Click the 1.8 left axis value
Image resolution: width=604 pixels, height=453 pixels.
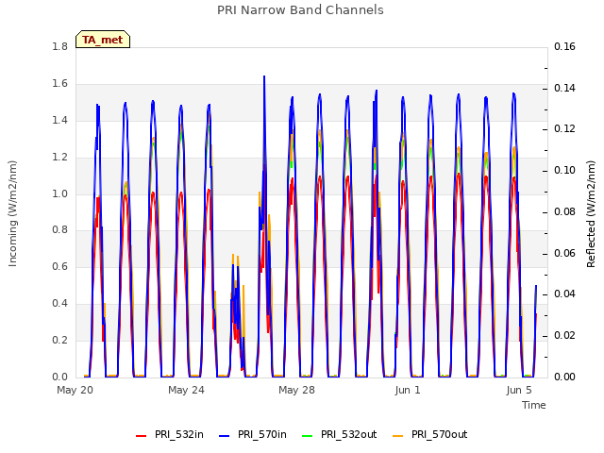(59, 46)
